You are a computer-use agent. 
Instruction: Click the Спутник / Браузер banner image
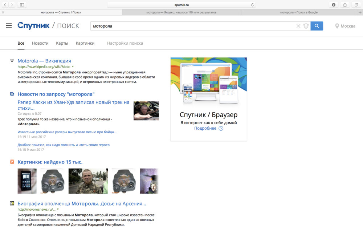tap(209, 81)
